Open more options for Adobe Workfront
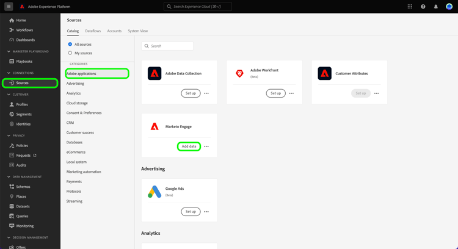The image size is (458, 249). pos(291,93)
